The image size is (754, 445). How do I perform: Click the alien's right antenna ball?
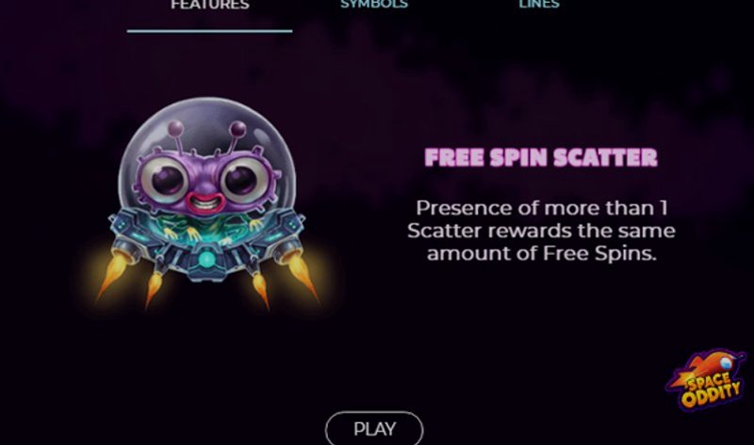[238, 129]
